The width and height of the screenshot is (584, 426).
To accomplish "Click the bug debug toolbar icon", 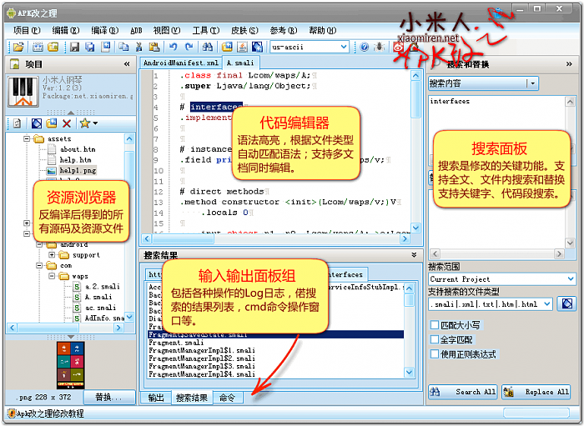I will coord(380,47).
